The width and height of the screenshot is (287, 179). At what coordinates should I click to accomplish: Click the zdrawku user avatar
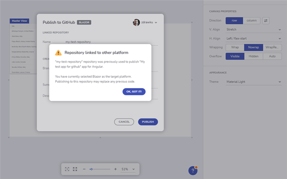(137, 22)
